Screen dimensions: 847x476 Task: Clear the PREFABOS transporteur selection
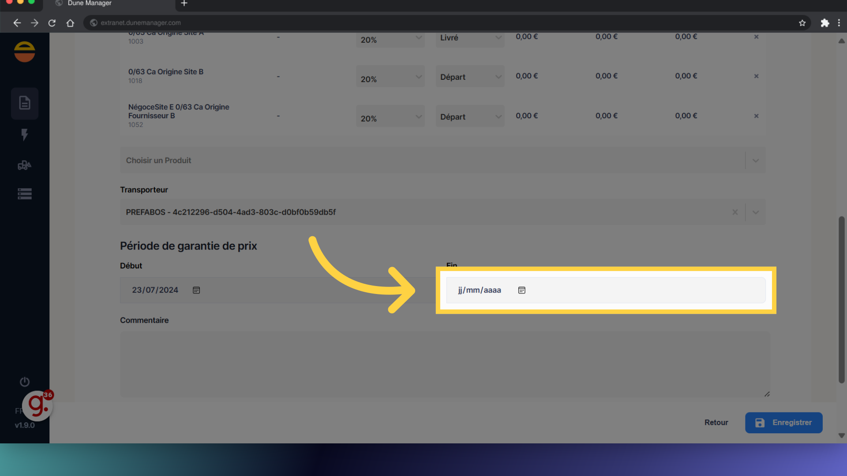click(735, 212)
